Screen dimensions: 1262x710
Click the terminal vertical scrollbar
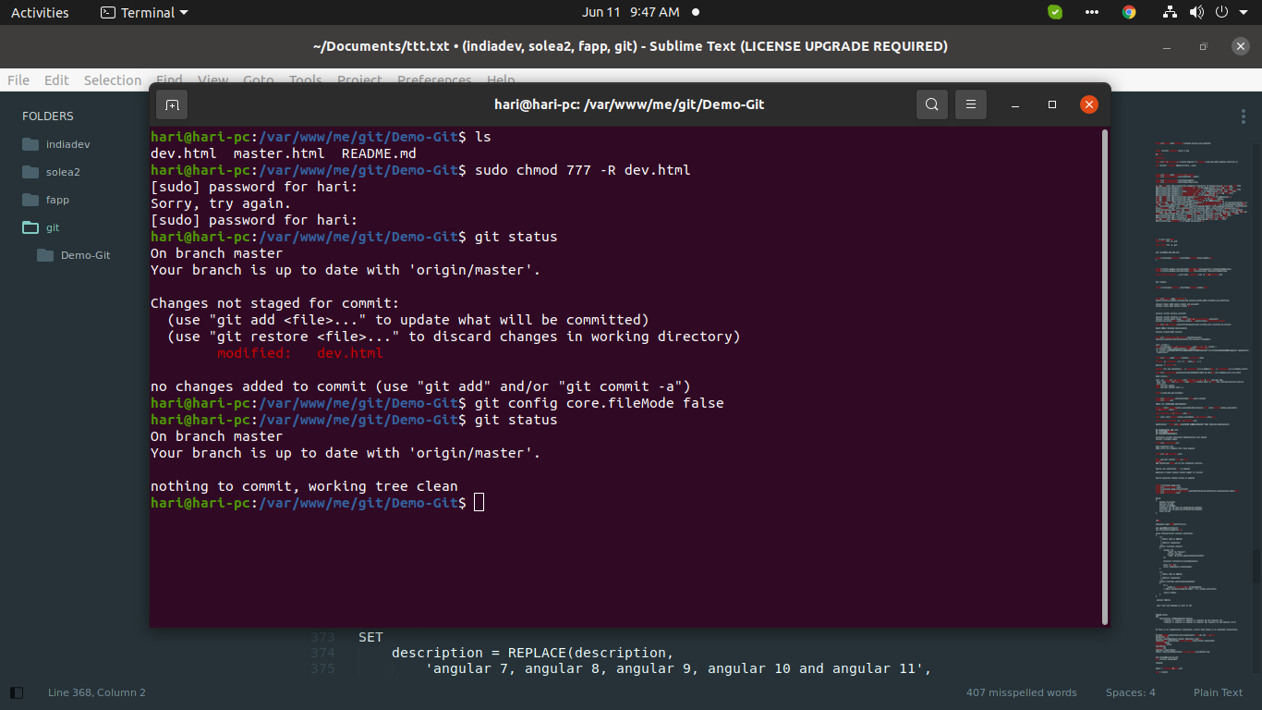[x=1104, y=370]
